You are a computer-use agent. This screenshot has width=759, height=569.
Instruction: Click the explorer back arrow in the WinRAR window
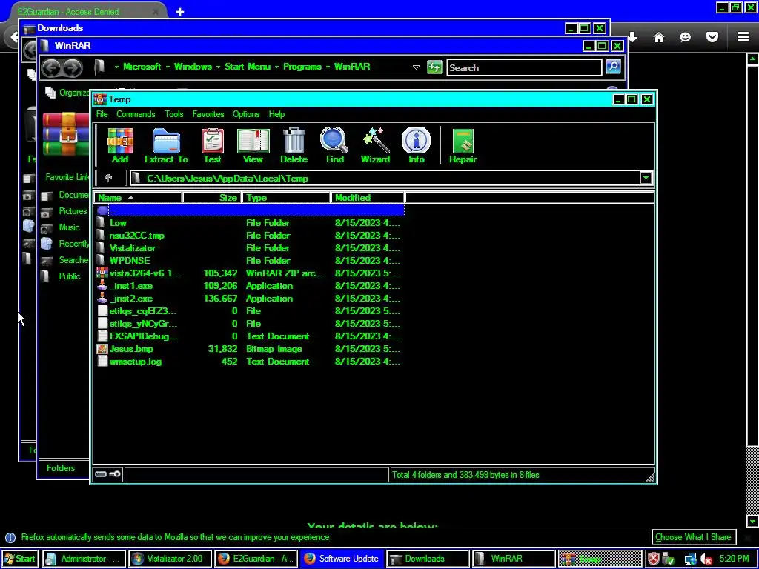coord(51,67)
